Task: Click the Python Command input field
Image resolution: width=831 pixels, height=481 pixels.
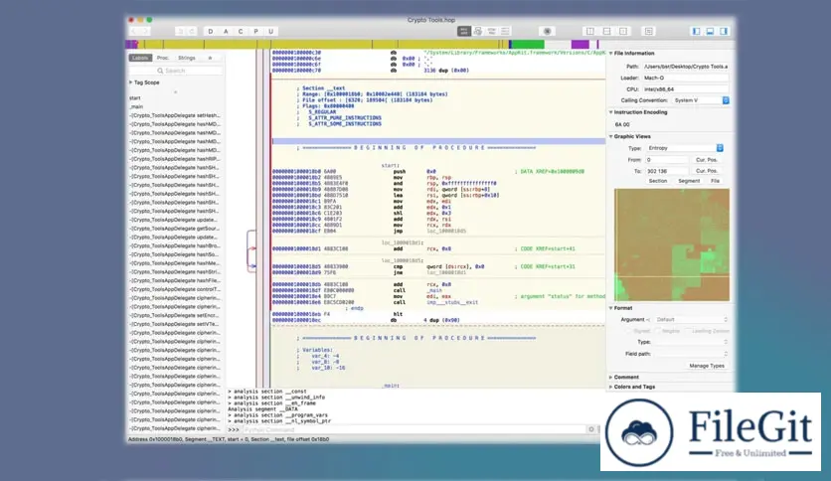Action: pos(414,429)
